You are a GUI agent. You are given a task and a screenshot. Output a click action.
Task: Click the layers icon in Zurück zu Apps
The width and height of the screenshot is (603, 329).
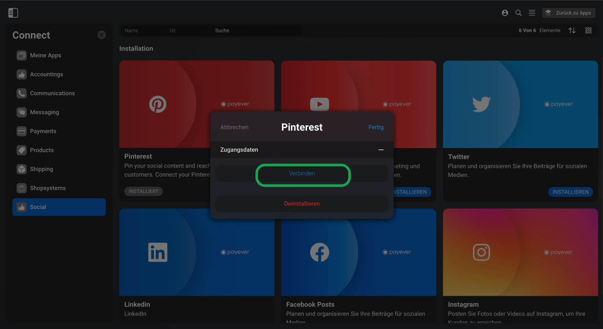point(548,13)
